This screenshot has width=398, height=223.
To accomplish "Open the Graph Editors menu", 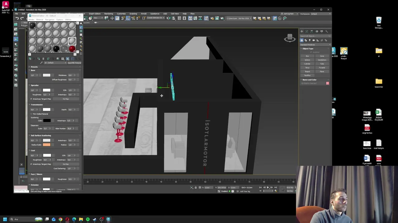I will pos(95,14).
